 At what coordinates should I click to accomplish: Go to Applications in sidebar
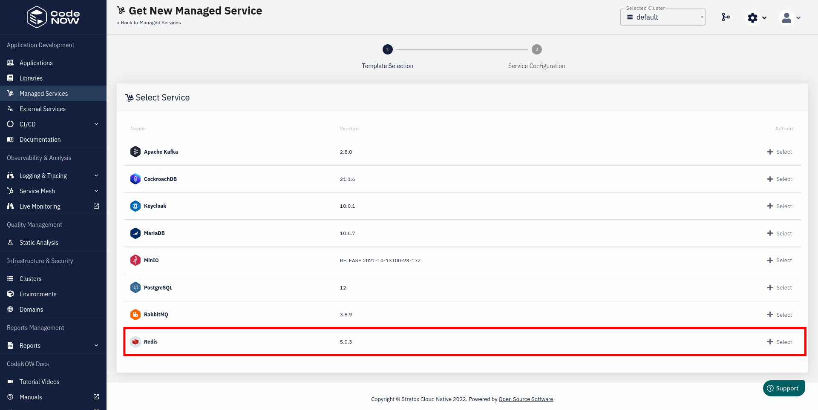click(53, 63)
